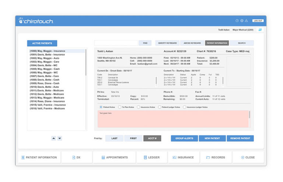Viewport: 283px width, 182px height.
Task: Select the Tx Plan Notes radio button
Action: [x=120, y=107]
